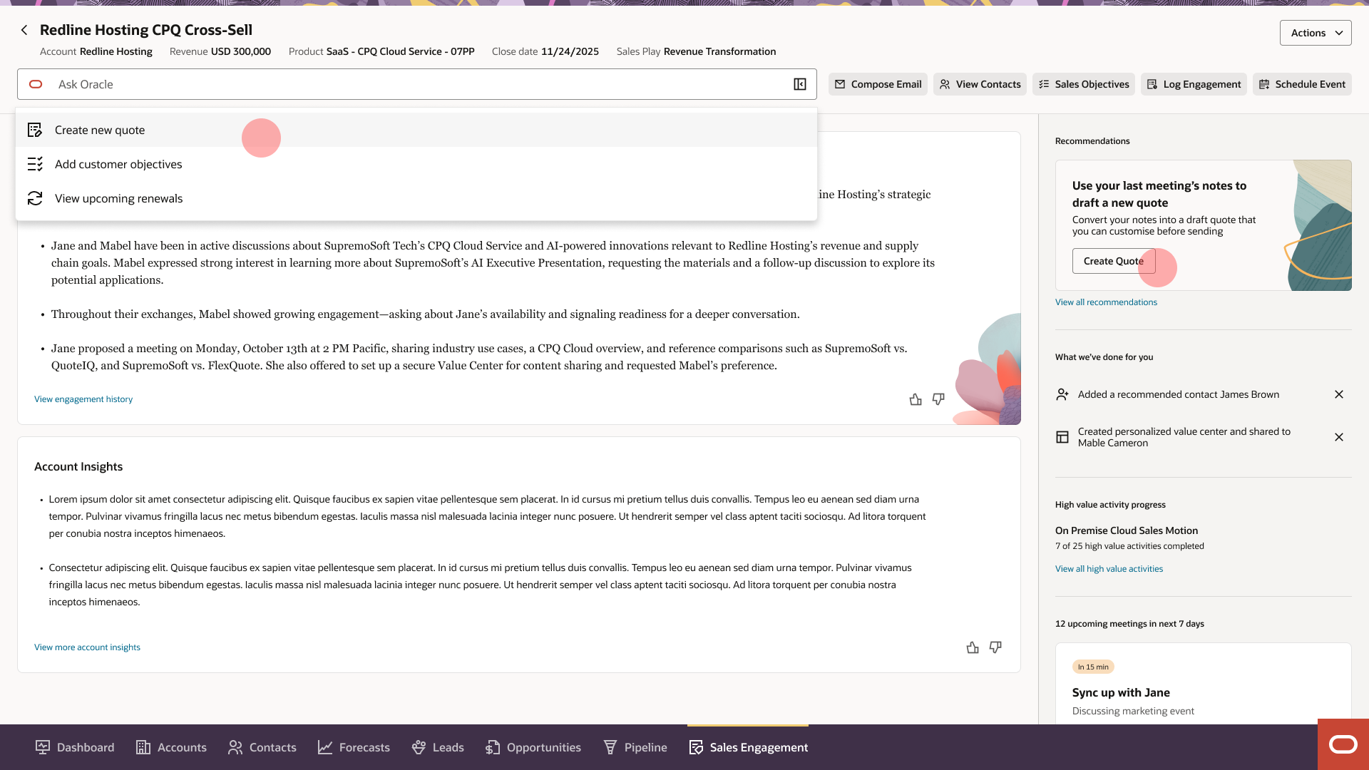
Task: Open View more account insights link
Action: pos(87,647)
